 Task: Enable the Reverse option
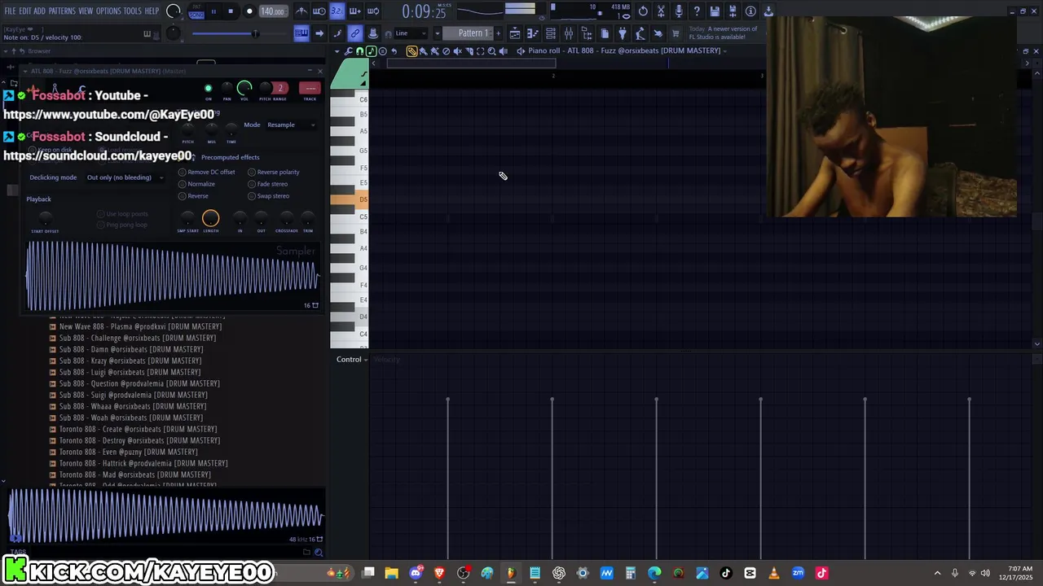(x=193, y=196)
